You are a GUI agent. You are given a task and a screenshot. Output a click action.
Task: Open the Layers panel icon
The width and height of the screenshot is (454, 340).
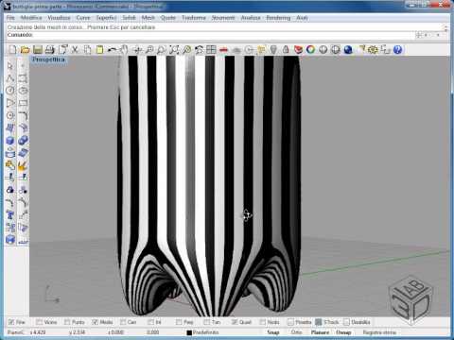(298, 49)
